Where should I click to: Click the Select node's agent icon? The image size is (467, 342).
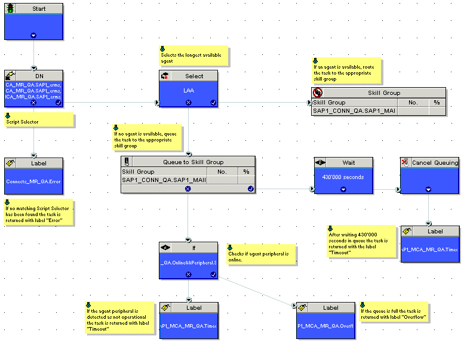click(x=165, y=76)
